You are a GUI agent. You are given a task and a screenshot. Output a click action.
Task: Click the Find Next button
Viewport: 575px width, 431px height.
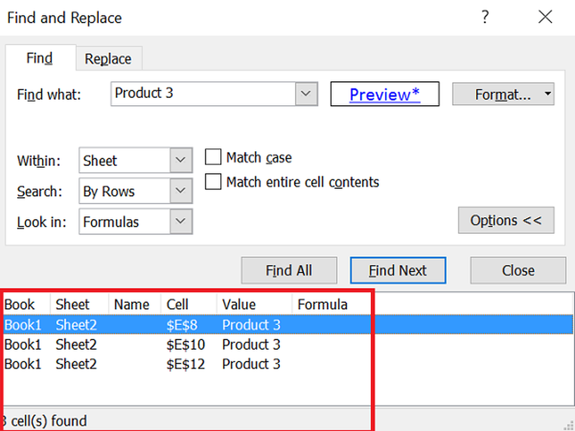(x=398, y=271)
